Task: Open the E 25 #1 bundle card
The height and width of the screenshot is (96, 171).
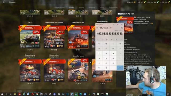Action: pos(30,37)
